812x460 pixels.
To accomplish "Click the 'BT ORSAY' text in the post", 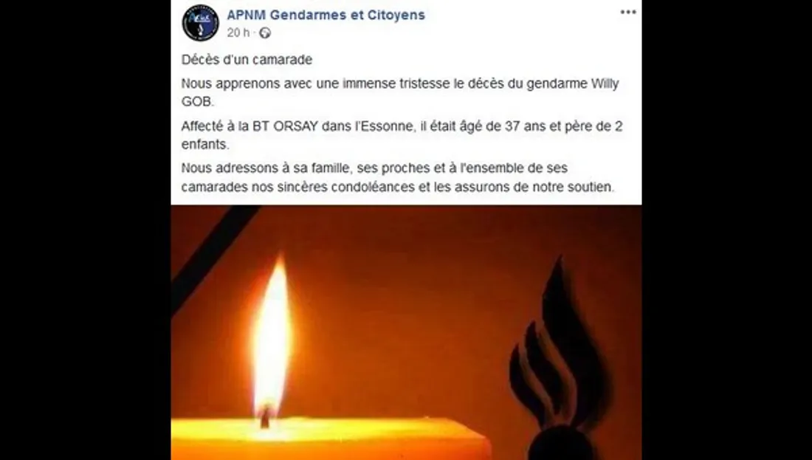I will [x=285, y=127].
